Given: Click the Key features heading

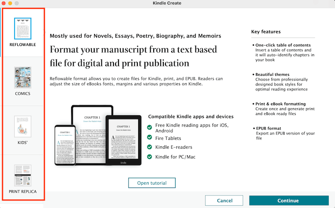Looking at the screenshot, I should 266,32.
